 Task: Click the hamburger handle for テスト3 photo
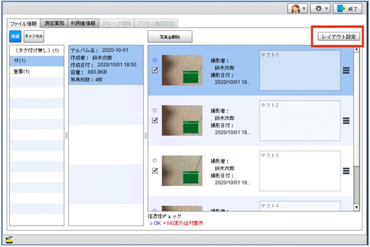pyautogui.click(x=346, y=171)
